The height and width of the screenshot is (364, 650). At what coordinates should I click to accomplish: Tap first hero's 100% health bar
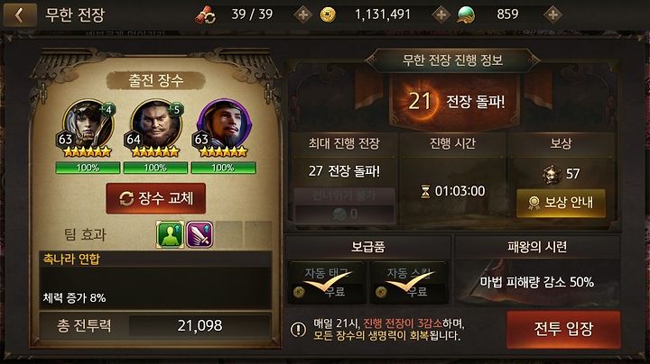click(88, 168)
